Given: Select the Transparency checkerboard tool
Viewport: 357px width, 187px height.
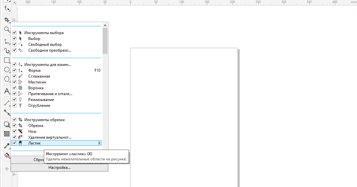Looking at the screenshot, I should [x=7, y=134].
